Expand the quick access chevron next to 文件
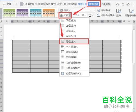136x112 pixels. point(16,4)
